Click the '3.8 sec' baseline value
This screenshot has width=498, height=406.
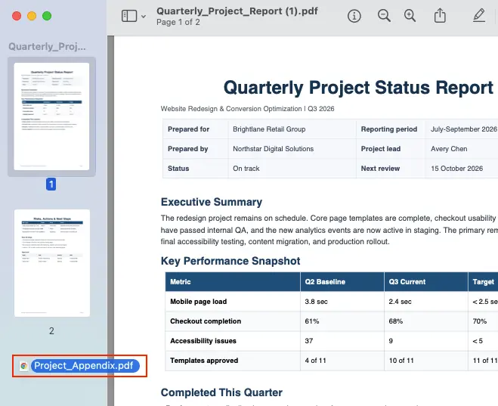[x=316, y=302]
